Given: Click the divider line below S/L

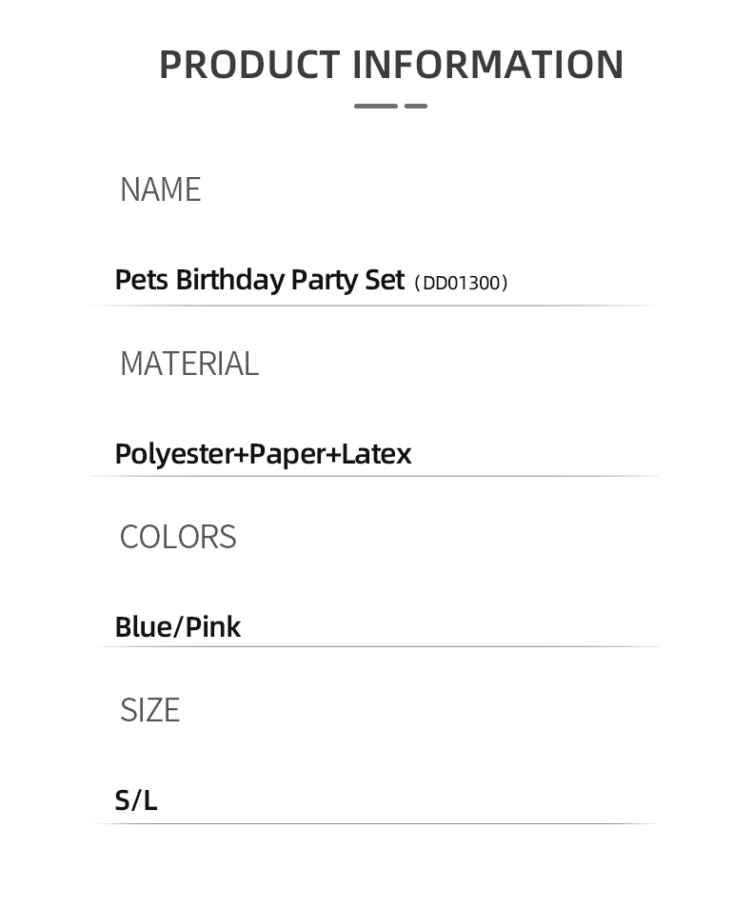Looking at the screenshot, I should point(375,823).
